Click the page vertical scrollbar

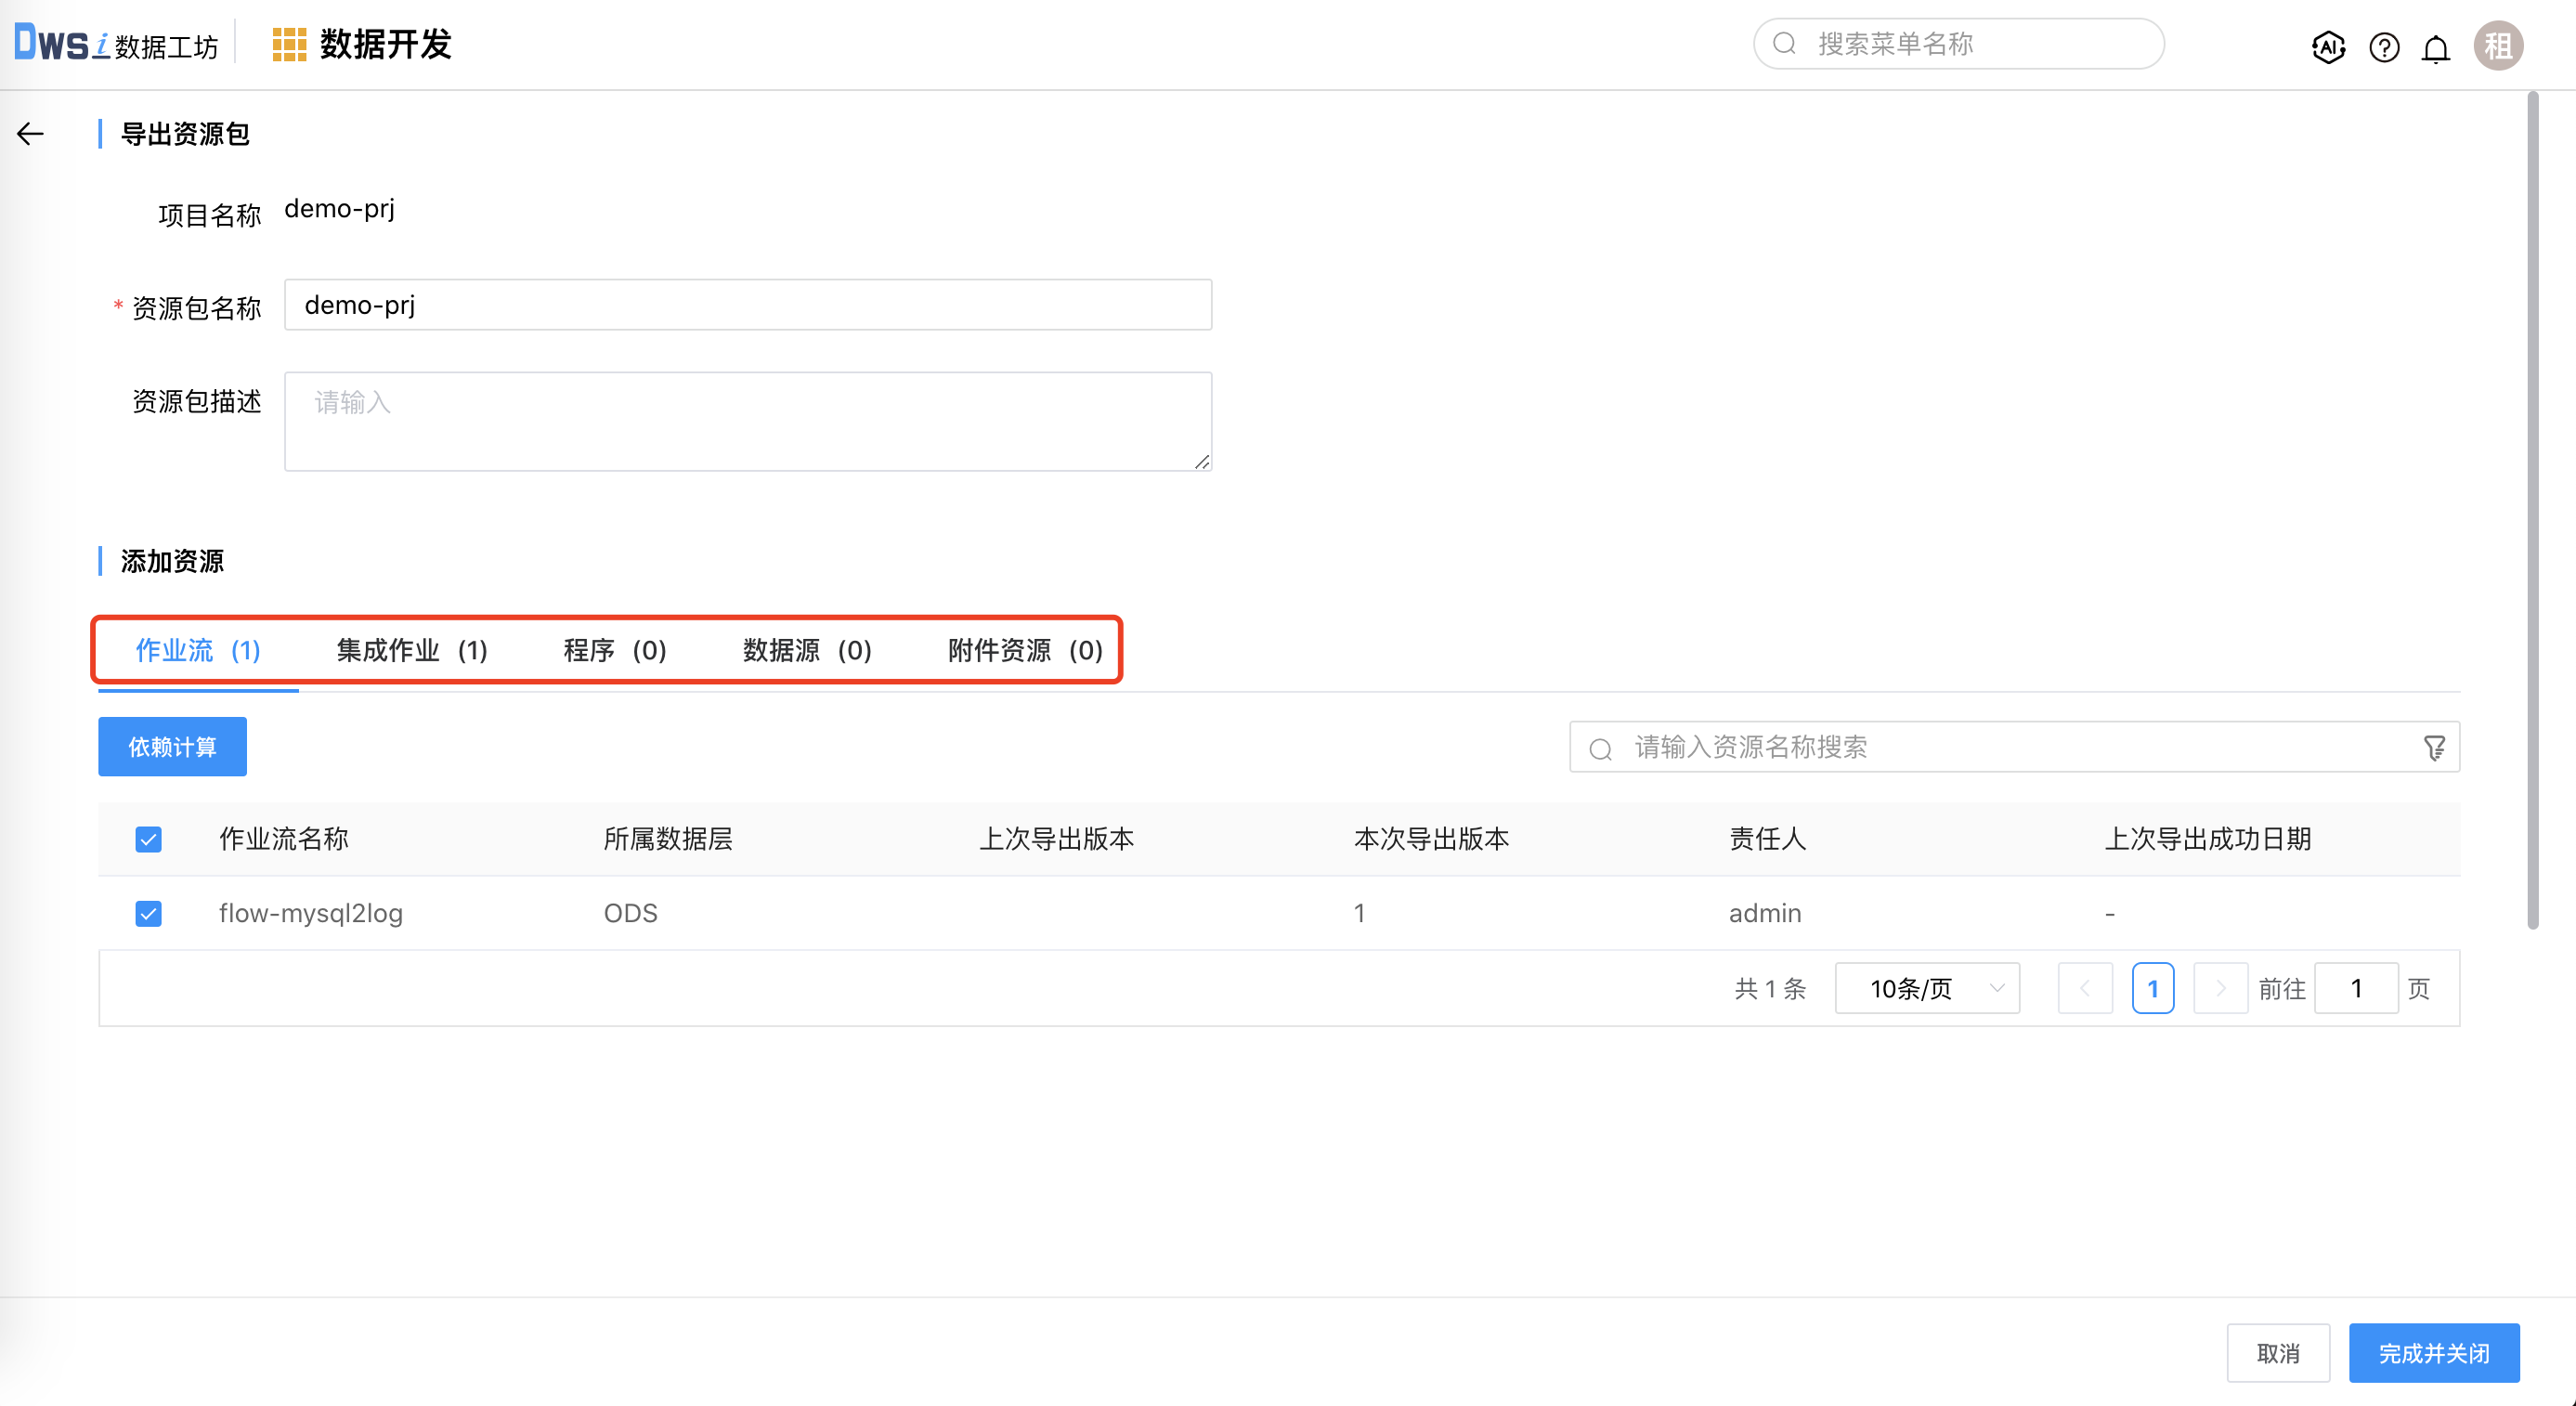(2532, 510)
